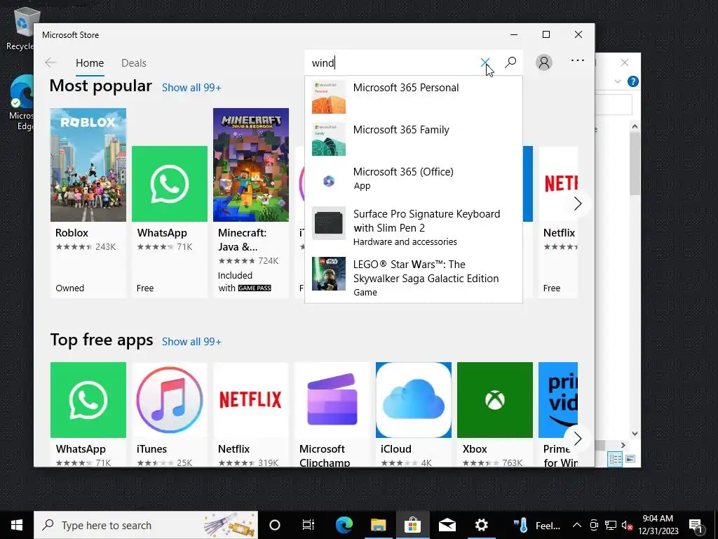Select Microsoft 365 Personal suggestion
Screen dimensions: 718x539
pos(414,97)
